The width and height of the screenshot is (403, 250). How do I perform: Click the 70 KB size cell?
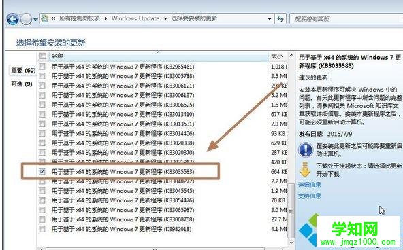tap(278, 200)
